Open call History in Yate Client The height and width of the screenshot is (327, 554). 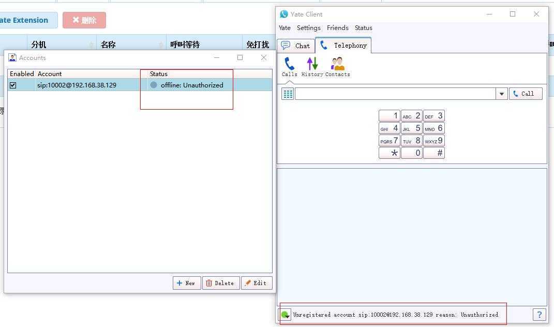[312, 67]
